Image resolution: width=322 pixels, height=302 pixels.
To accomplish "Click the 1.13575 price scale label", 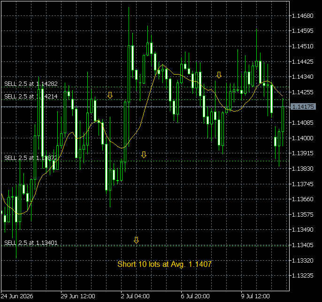I will click(303, 215).
